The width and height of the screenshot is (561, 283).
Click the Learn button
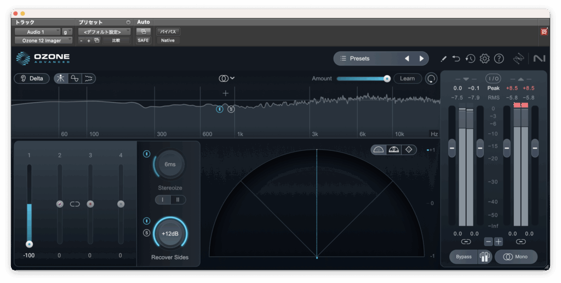407,78
